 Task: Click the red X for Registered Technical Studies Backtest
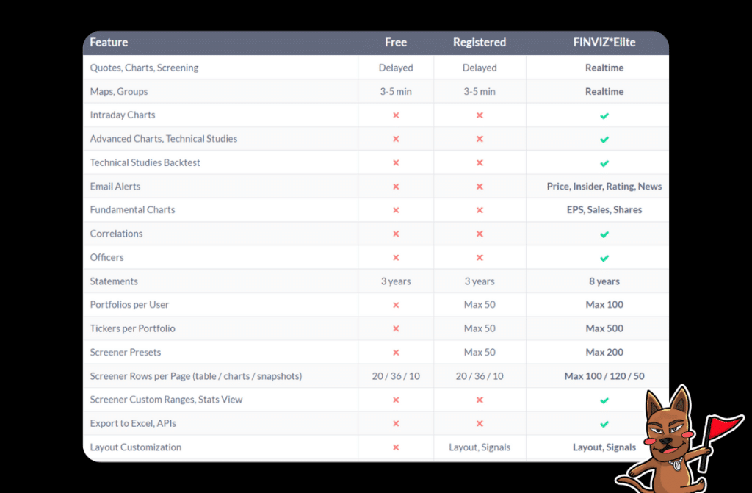coord(480,162)
